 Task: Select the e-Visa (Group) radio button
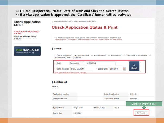click(108, 55)
